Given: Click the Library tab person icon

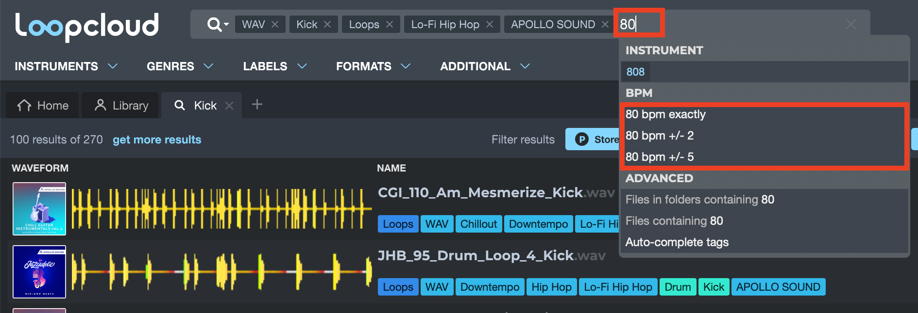Looking at the screenshot, I should tap(101, 105).
